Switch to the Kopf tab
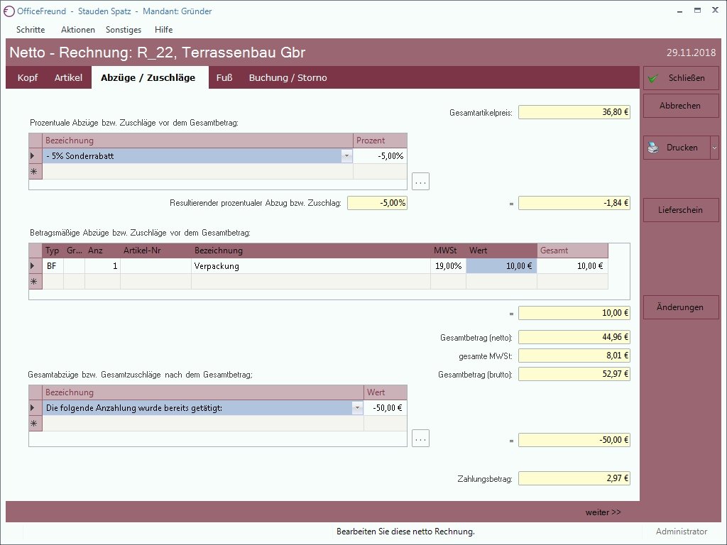This screenshot has height=545, width=727. 28,77
